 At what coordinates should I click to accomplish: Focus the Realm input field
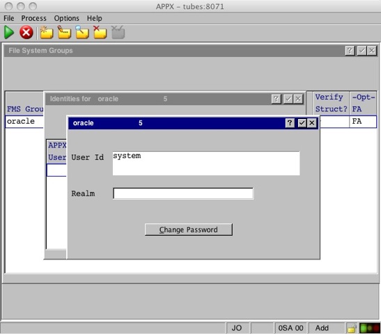pyautogui.click(x=183, y=193)
